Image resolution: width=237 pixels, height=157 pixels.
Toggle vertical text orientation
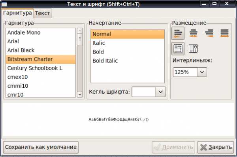193,48
